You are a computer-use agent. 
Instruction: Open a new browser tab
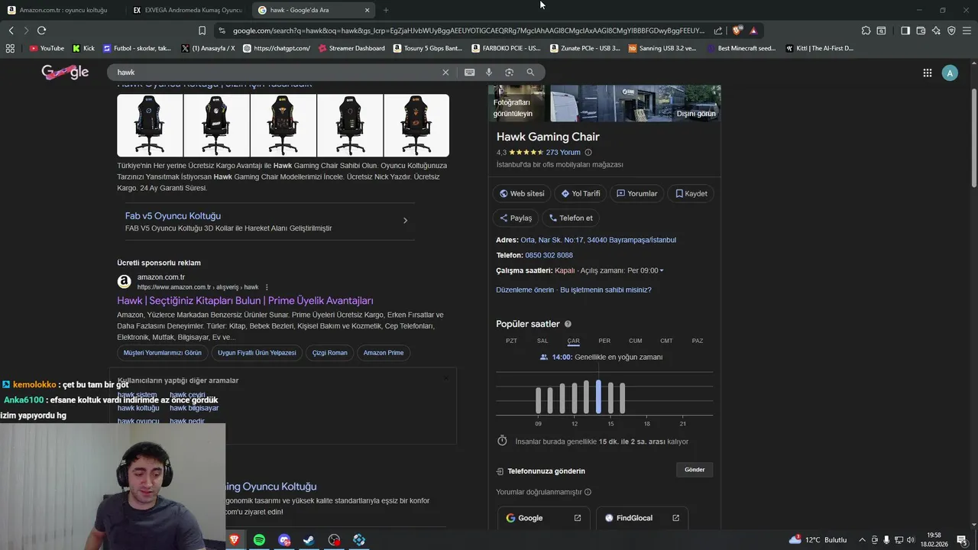386,10
